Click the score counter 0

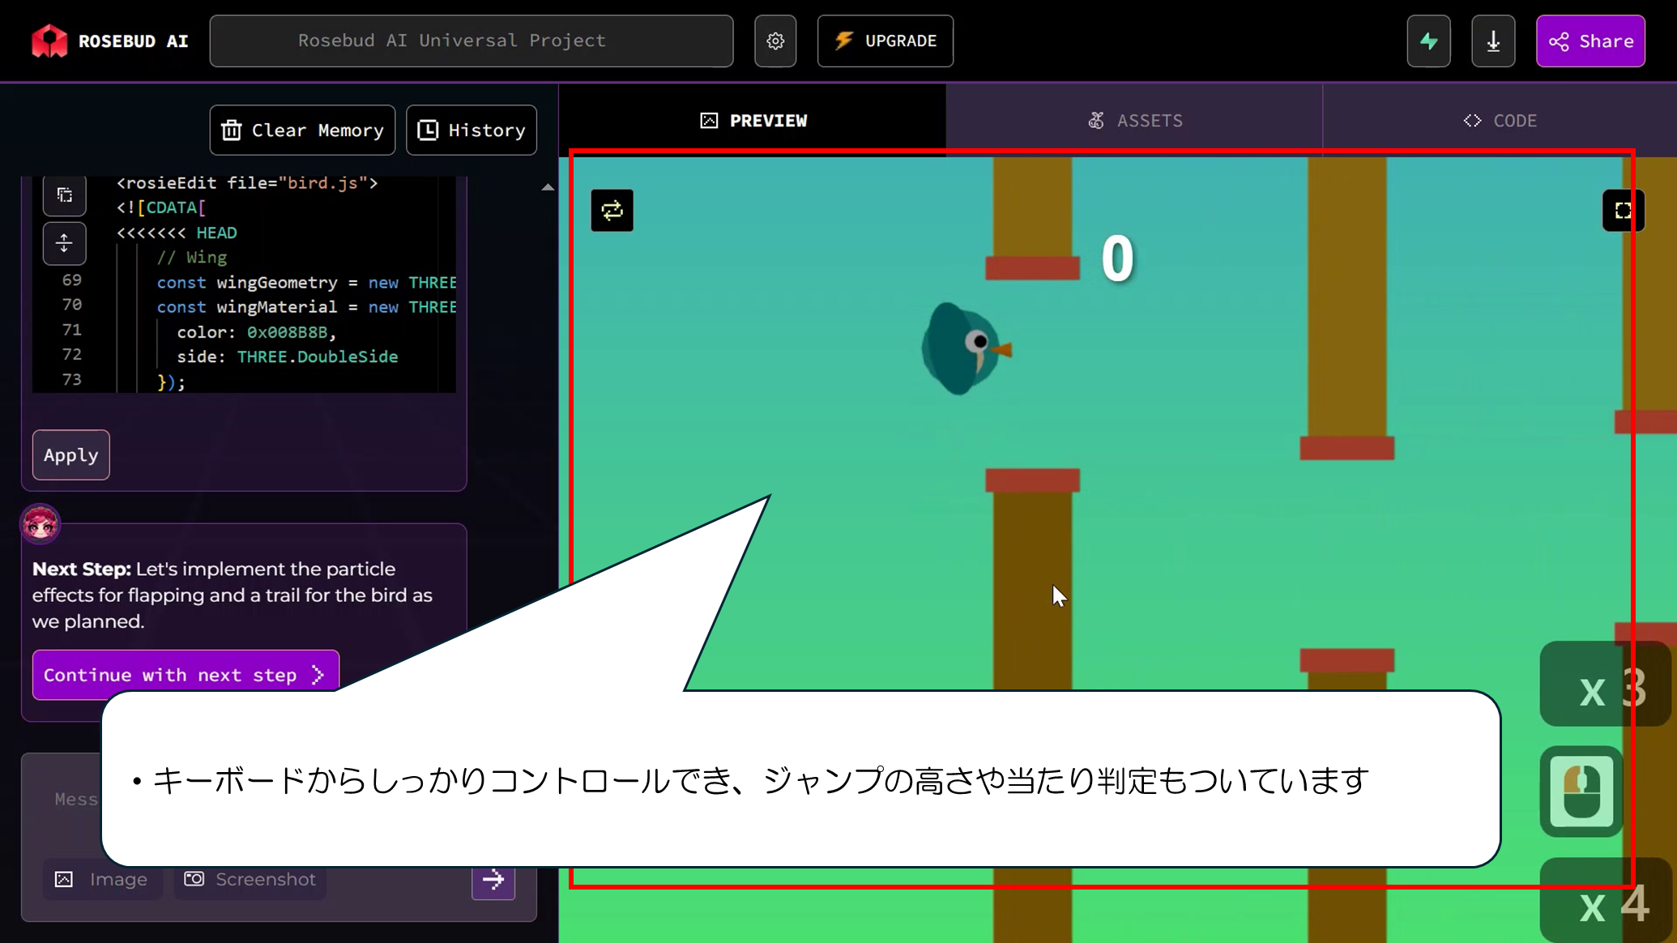1117,259
